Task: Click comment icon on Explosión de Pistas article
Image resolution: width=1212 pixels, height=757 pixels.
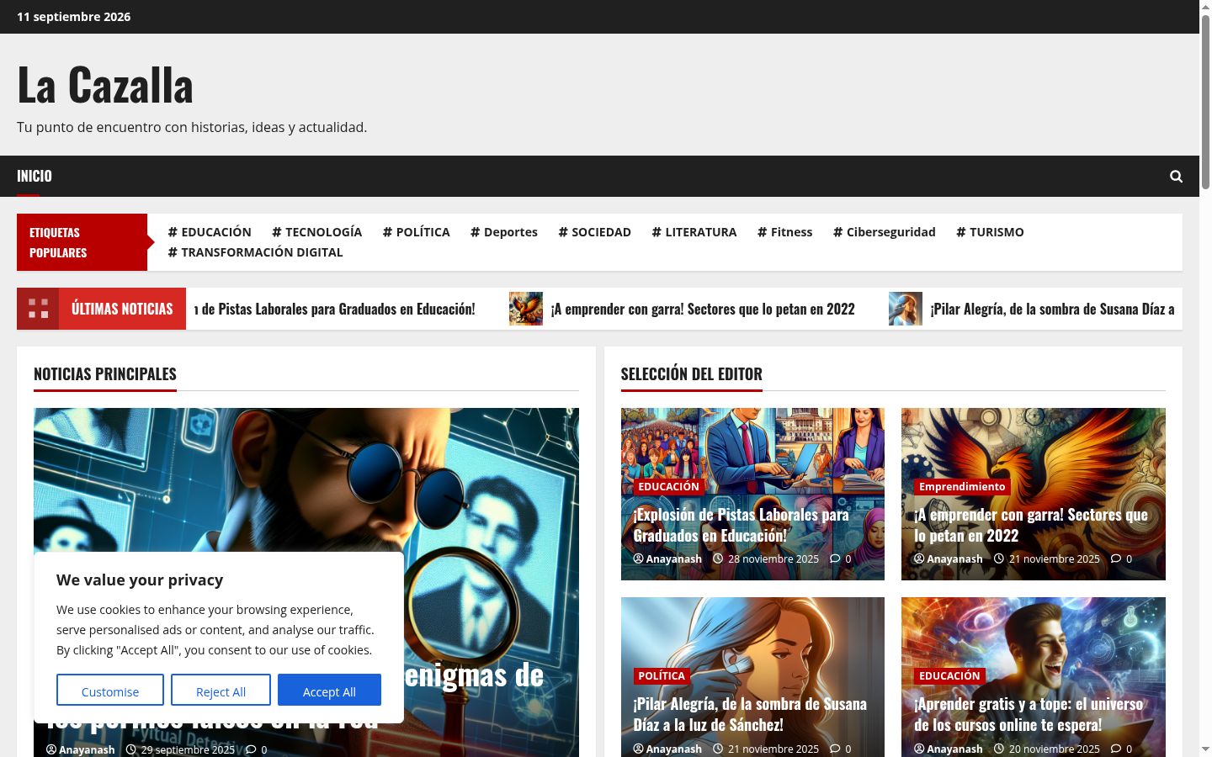Action: click(835, 558)
